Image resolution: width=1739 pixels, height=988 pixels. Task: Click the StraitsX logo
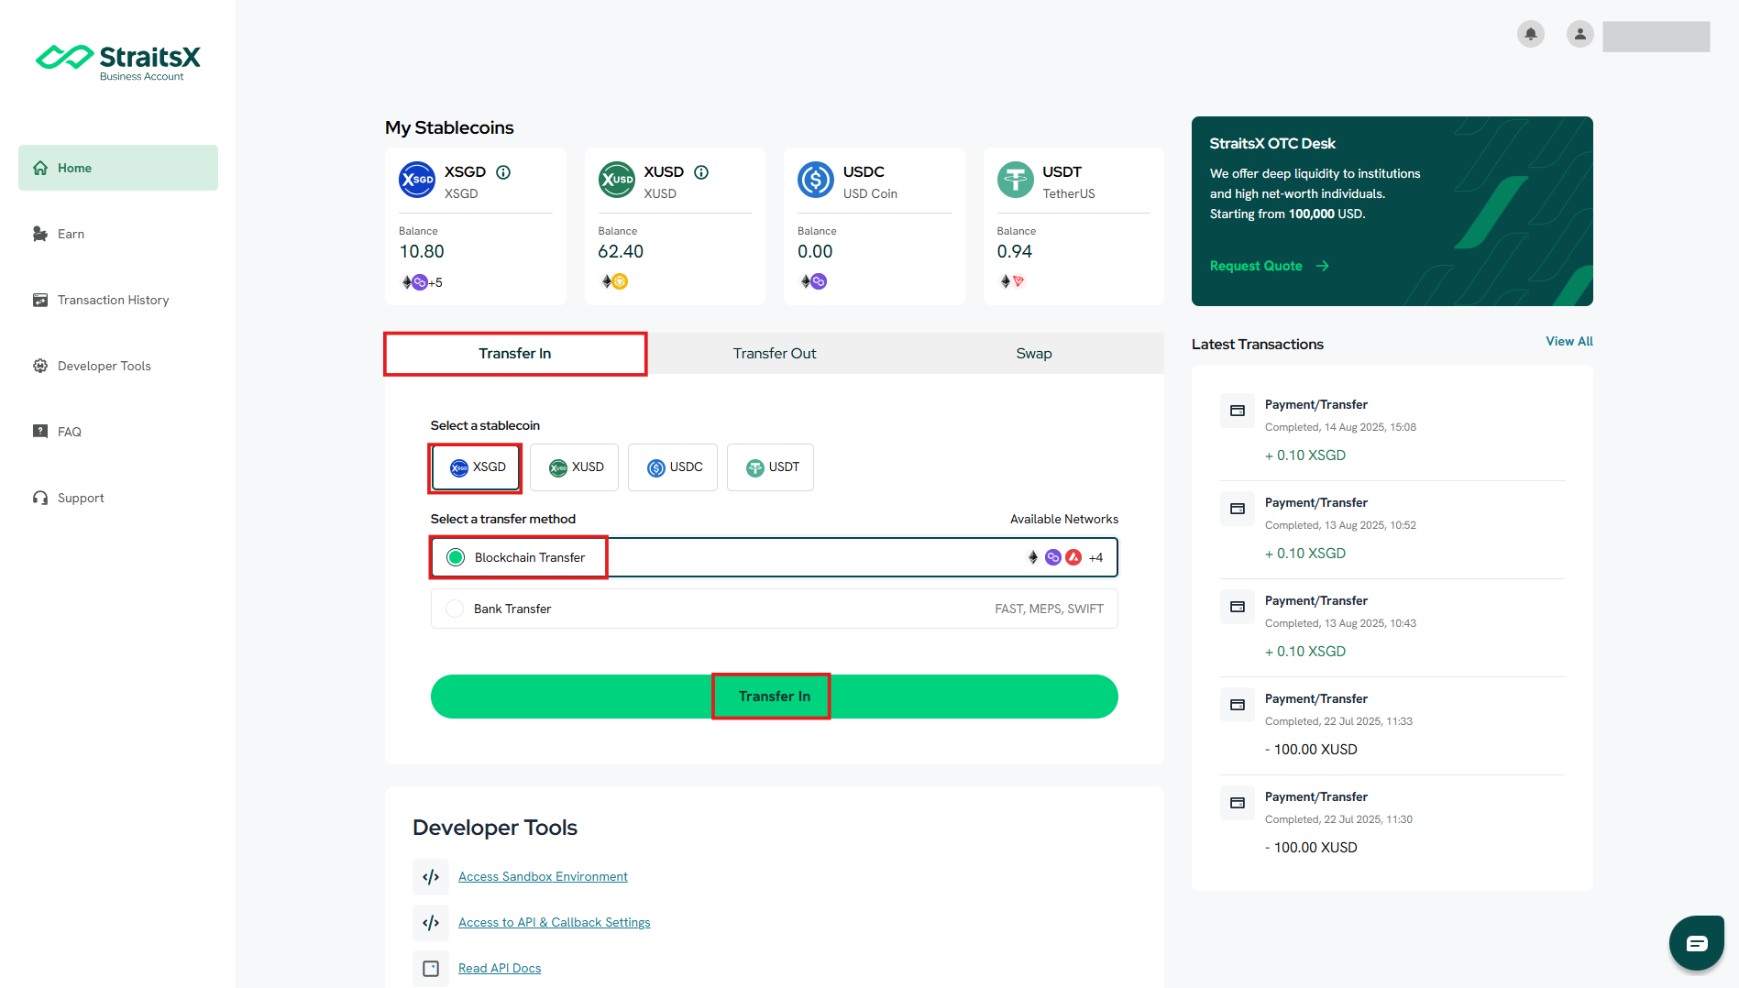click(x=117, y=62)
